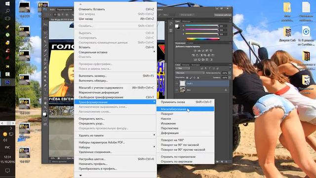Add a Levels adjustment
This screenshot has width=316, height=178.
tap(199, 50)
